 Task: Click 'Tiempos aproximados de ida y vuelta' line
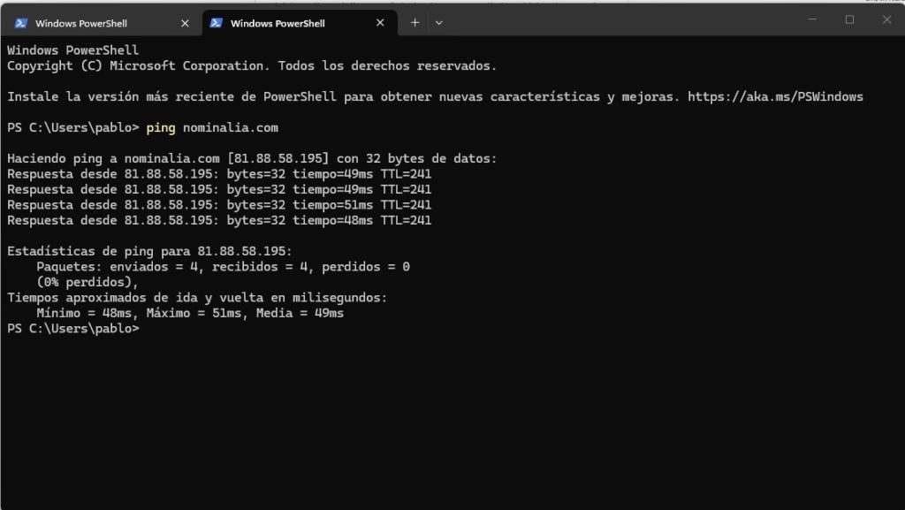tap(197, 298)
